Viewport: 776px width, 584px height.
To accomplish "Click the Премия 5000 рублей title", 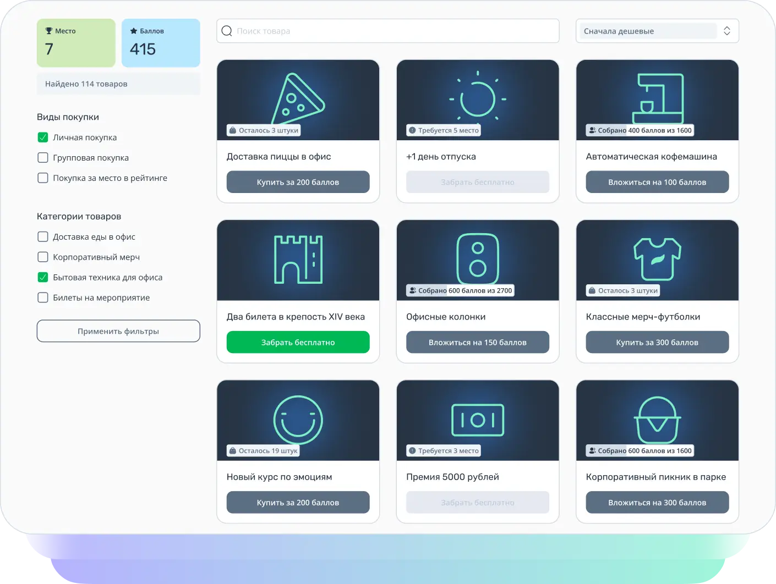I will coord(452,477).
